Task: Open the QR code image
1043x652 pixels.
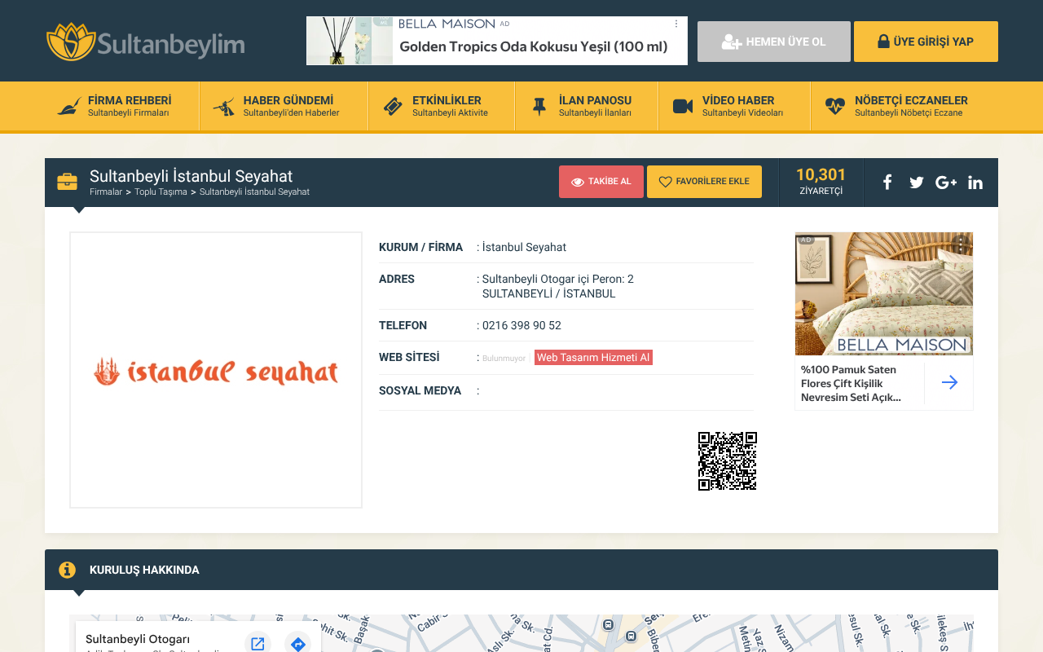Action: point(728,461)
